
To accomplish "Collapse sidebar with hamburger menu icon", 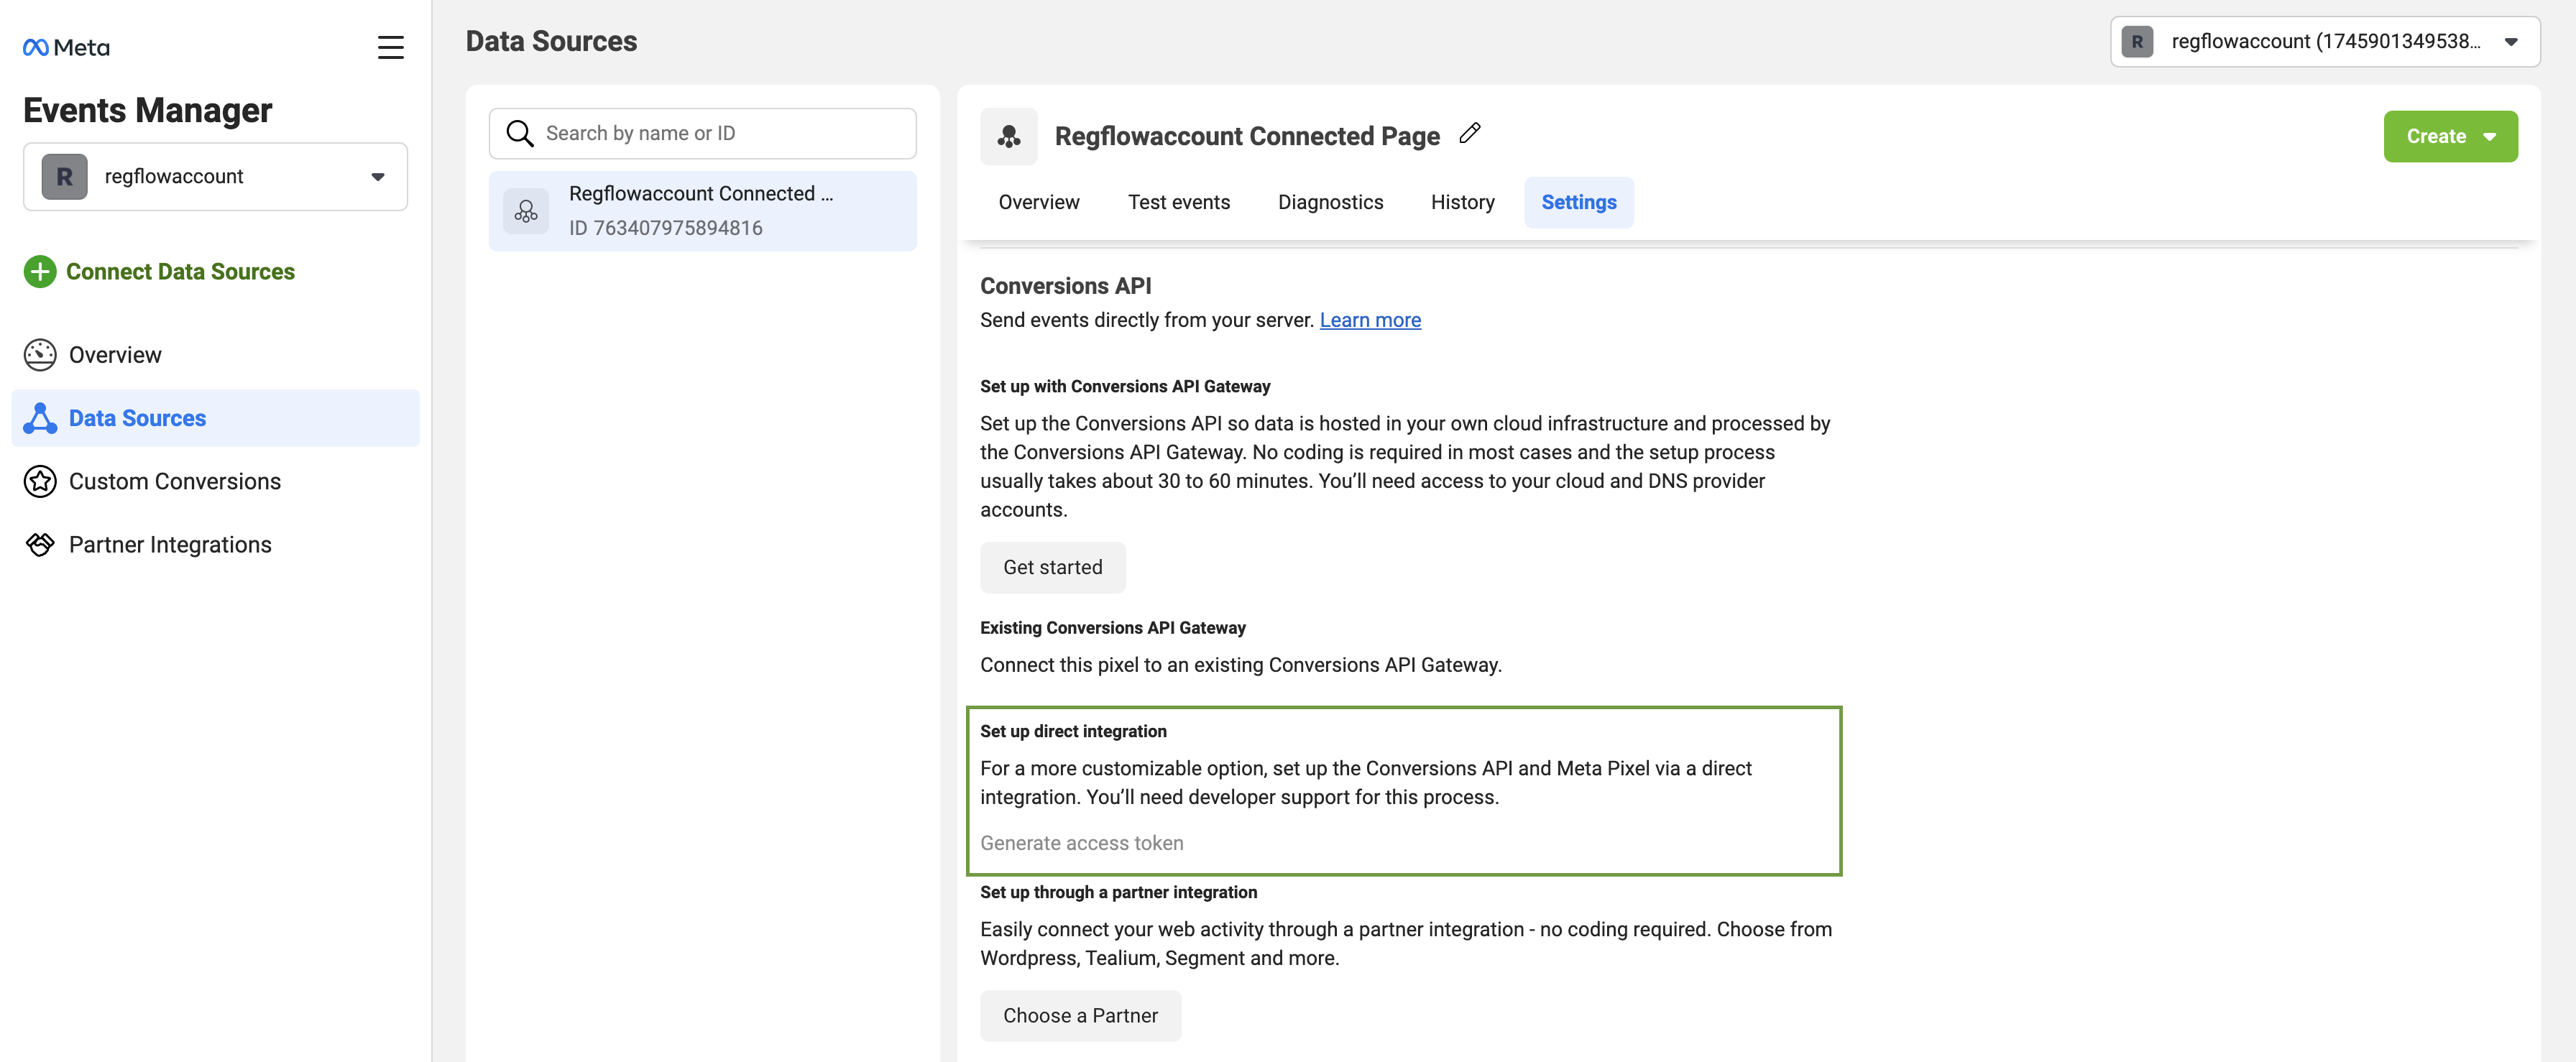I will click(390, 47).
